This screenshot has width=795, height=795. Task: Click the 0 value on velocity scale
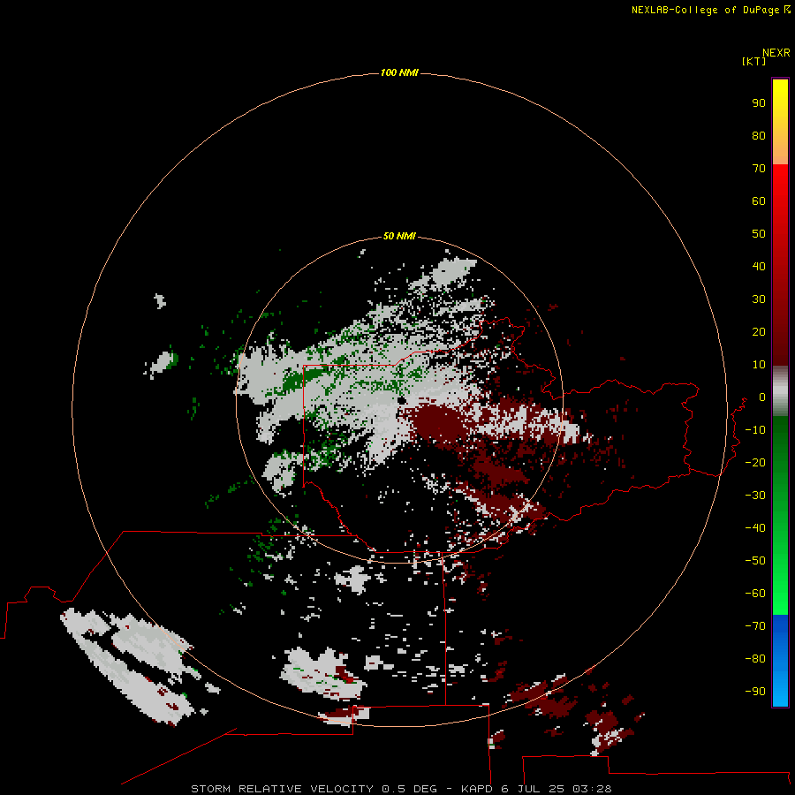(x=762, y=397)
